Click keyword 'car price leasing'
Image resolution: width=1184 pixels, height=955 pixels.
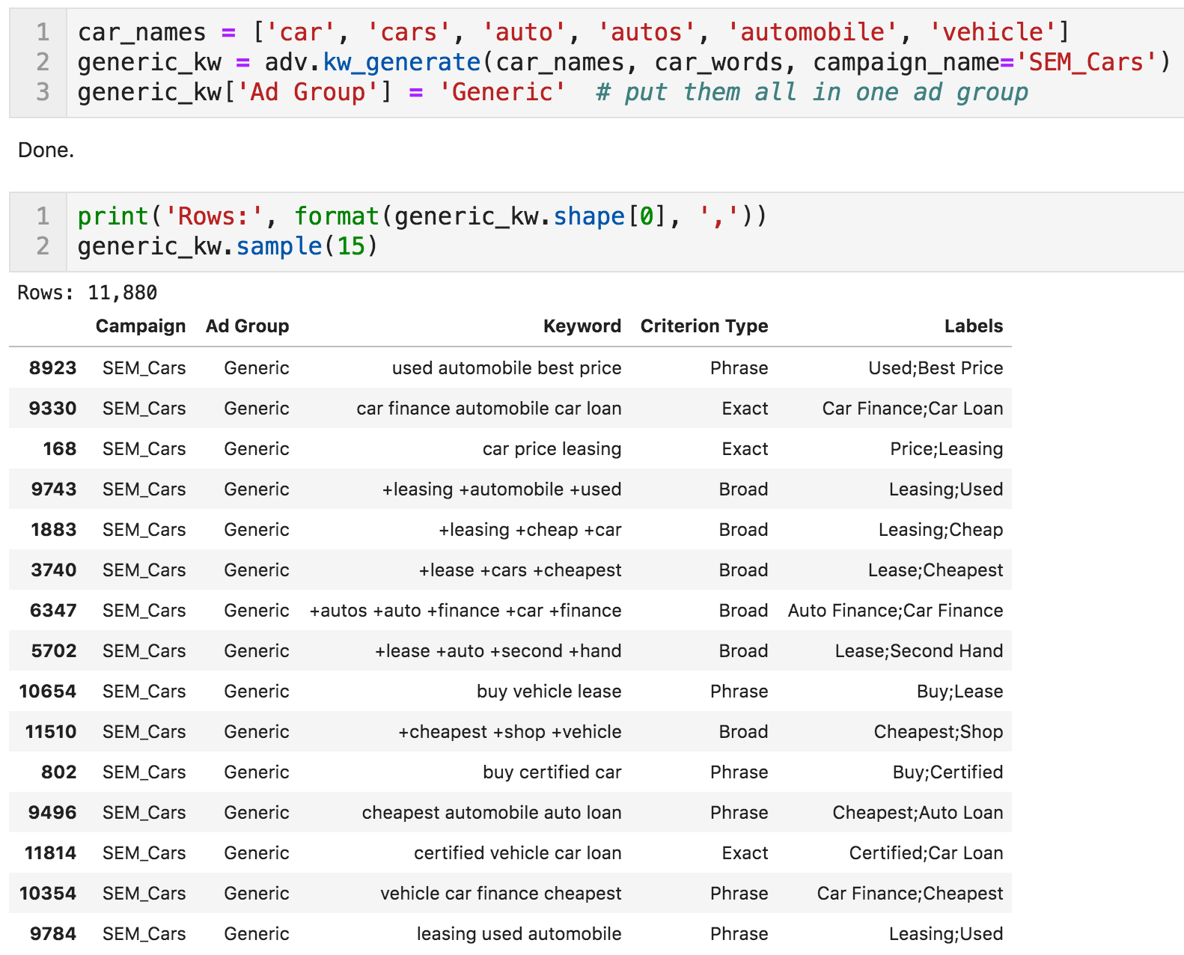pyautogui.click(x=552, y=449)
